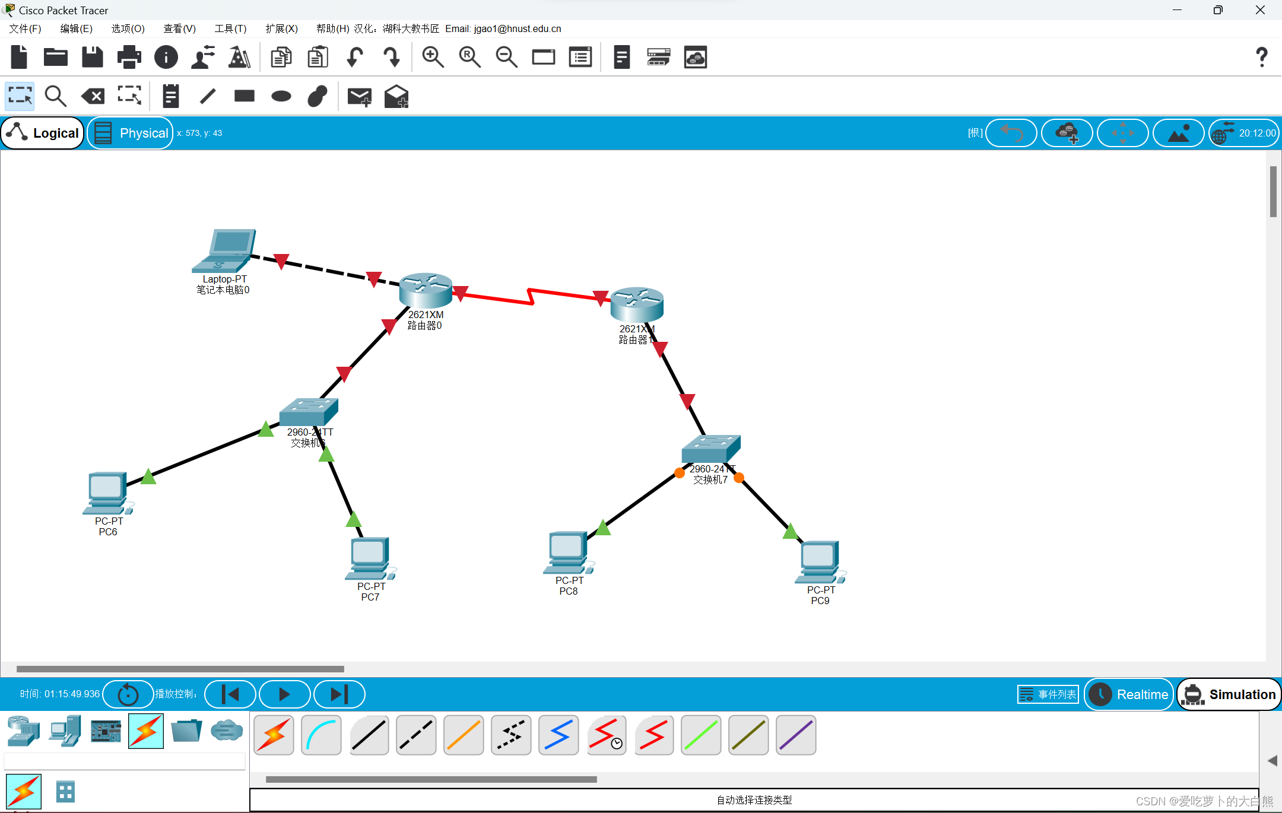Toggle the event list panel

point(1048,694)
